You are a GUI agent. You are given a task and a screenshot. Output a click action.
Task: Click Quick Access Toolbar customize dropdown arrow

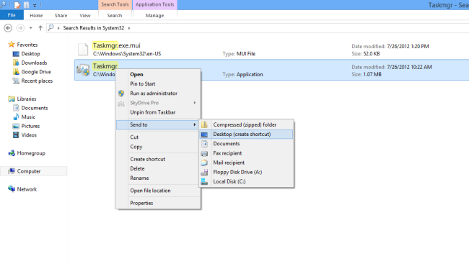pyautogui.click(x=35, y=5)
